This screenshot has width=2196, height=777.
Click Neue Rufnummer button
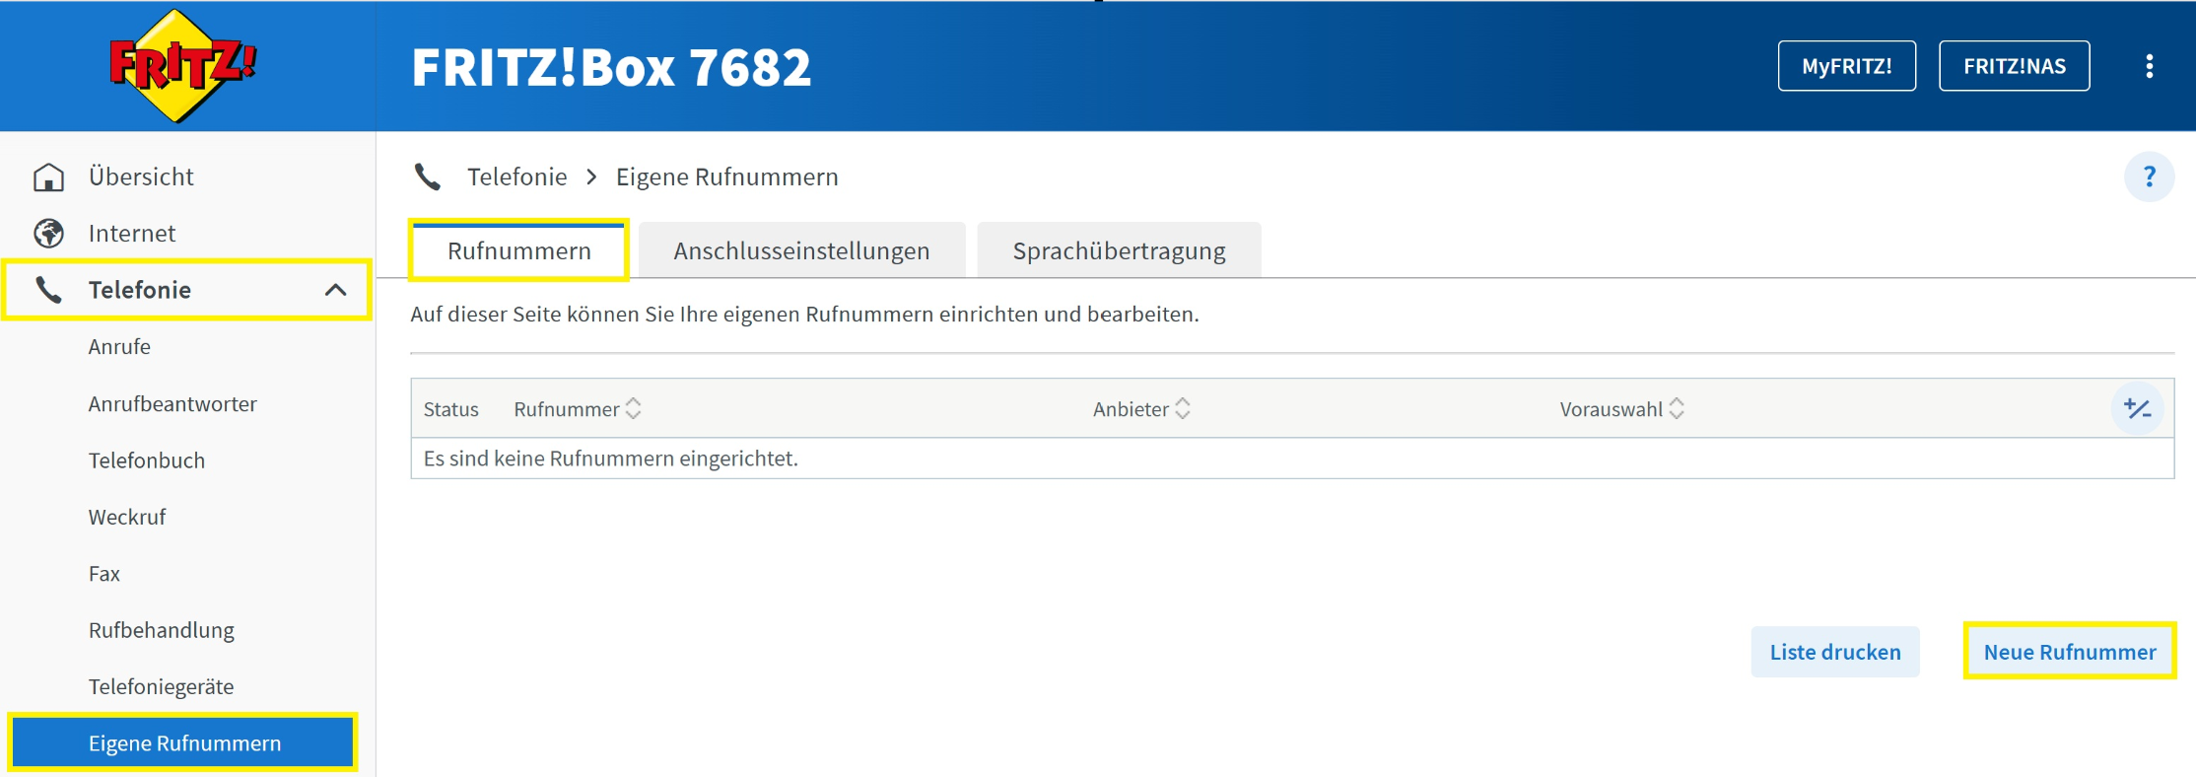point(2069,652)
